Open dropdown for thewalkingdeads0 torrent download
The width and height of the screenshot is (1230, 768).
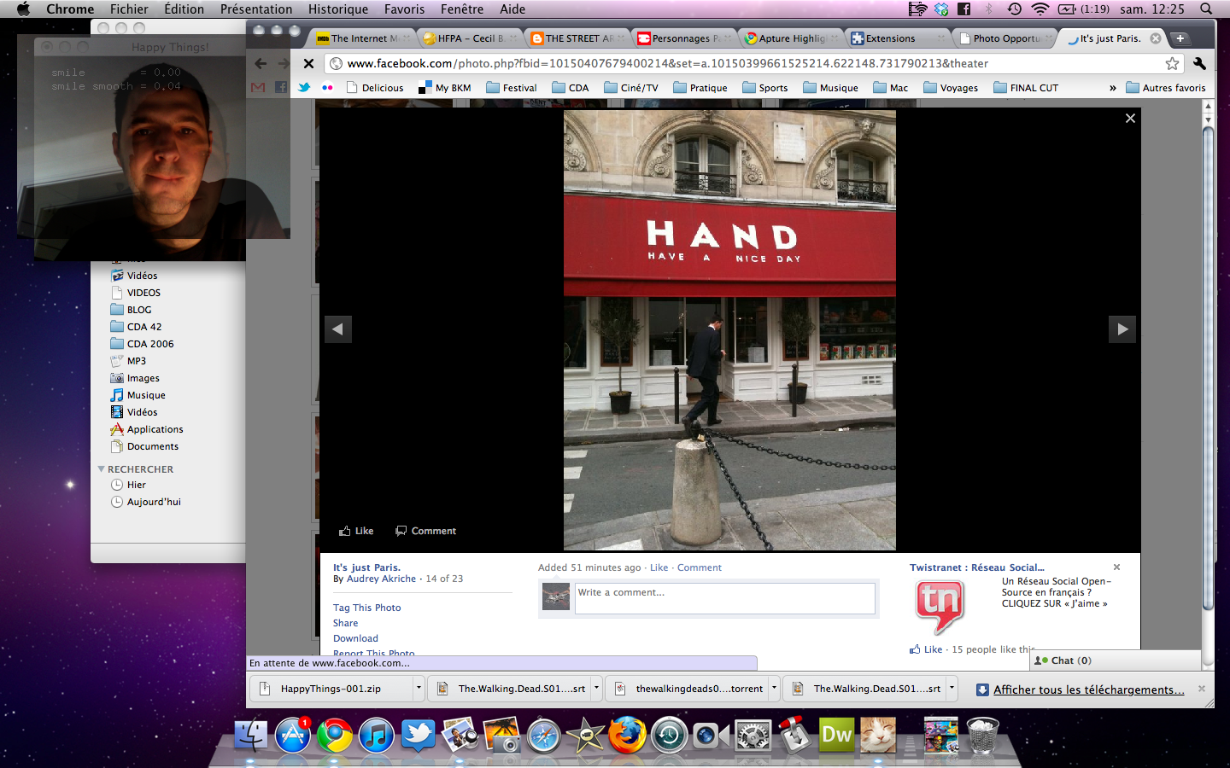(774, 688)
